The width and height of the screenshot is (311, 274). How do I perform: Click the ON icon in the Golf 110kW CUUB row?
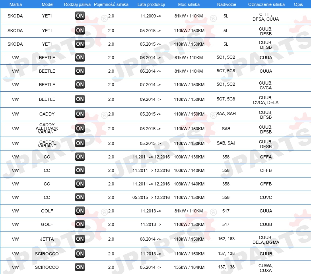coord(80,224)
